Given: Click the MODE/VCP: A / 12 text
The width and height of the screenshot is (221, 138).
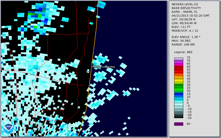Looking at the screenshot, I should click(185, 31).
